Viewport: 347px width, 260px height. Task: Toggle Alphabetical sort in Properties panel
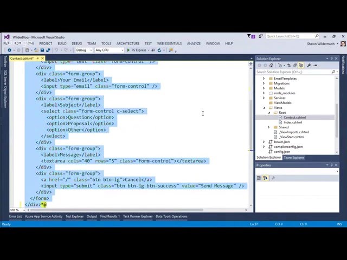[x=265, y=178]
